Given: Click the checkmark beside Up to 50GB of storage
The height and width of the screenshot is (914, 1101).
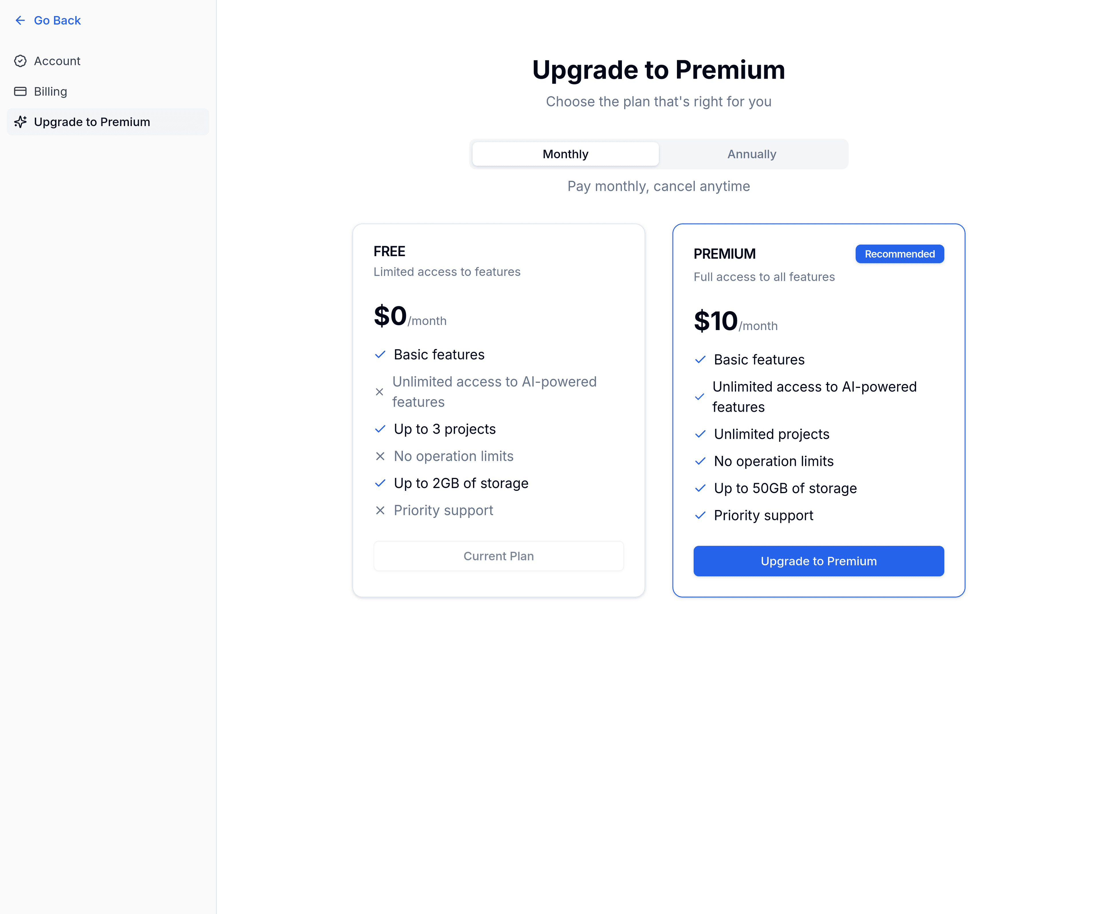Looking at the screenshot, I should coord(700,488).
